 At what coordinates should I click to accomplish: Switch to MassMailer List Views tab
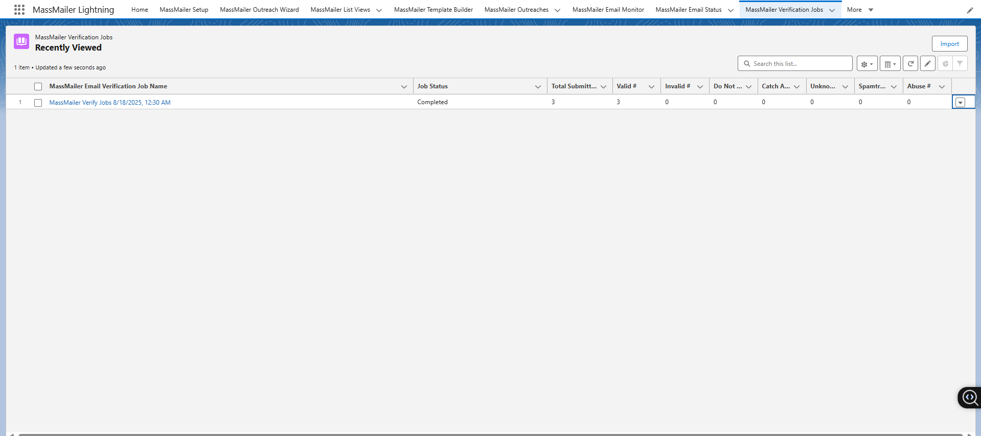[340, 10]
